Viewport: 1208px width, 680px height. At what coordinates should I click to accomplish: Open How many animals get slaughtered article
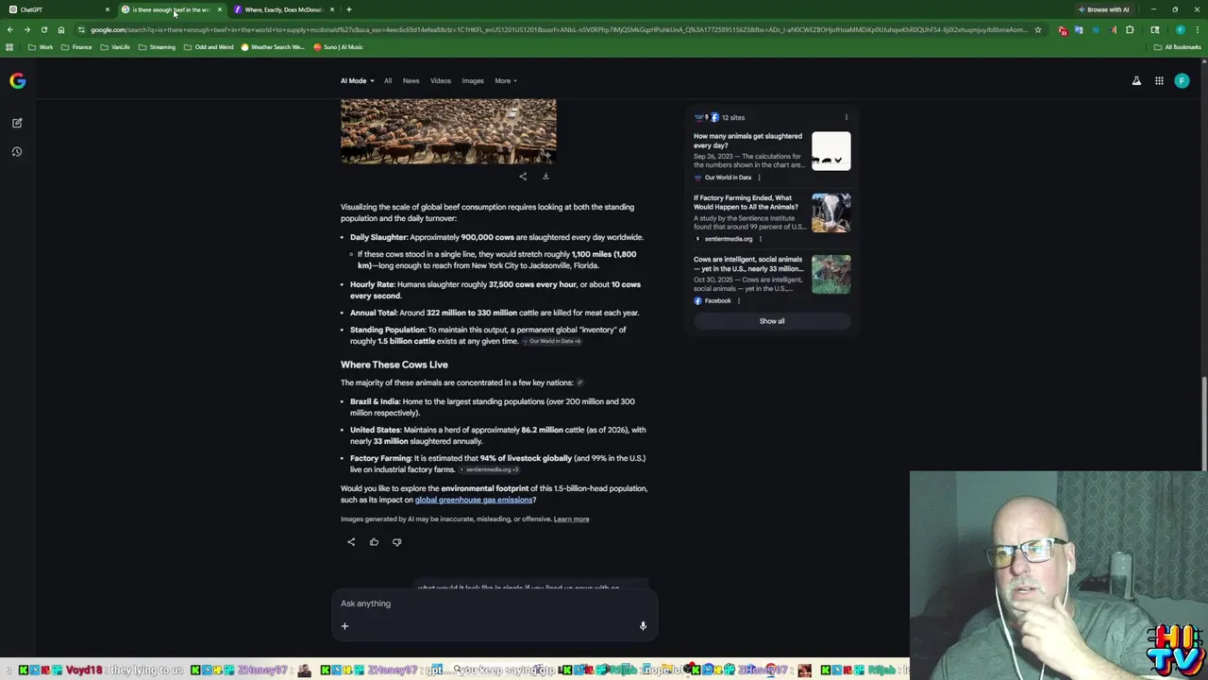[747, 141]
